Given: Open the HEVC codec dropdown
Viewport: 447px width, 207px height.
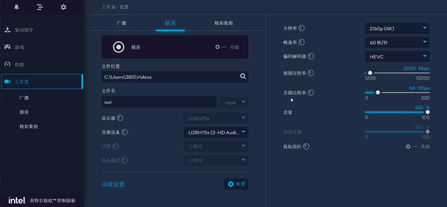Looking at the screenshot, I should [x=397, y=57].
